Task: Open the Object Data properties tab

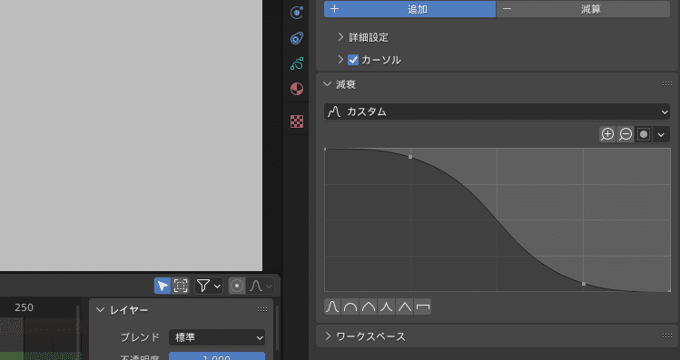Action: (x=297, y=63)
